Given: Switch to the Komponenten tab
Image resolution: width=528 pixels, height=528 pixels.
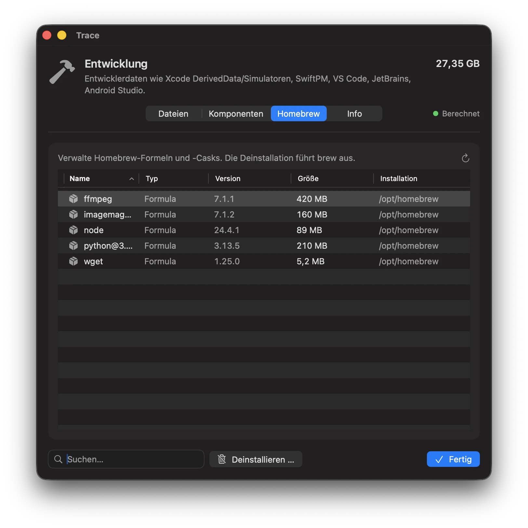Looking at the screenshot, I should pos(236,113).
